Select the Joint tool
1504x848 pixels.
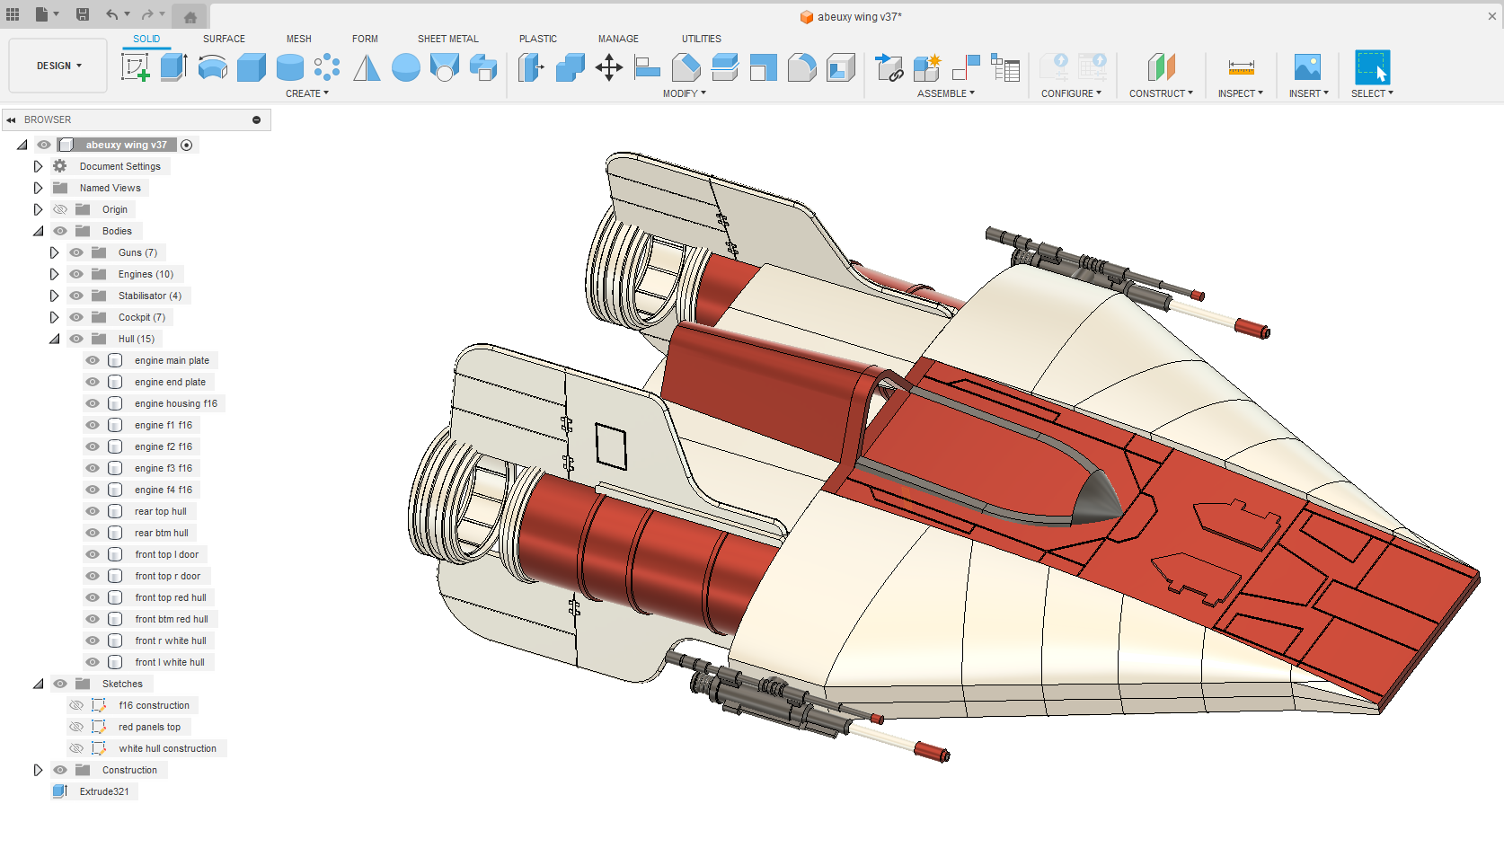(x=966, y=67)
